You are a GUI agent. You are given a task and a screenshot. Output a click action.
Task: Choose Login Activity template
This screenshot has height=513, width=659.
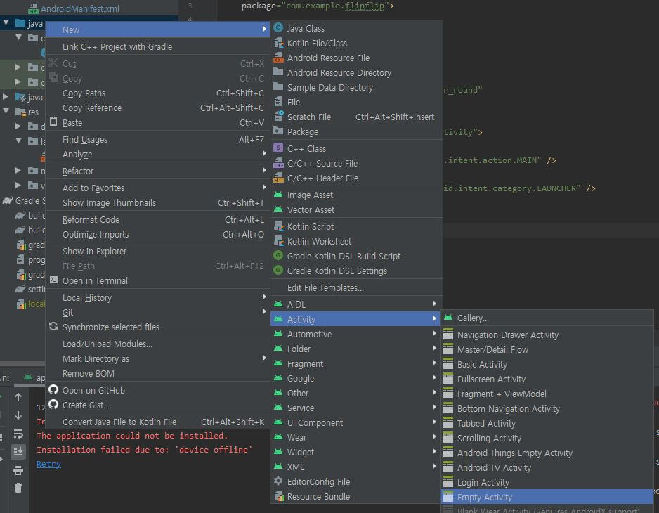(x=547, y=482)
